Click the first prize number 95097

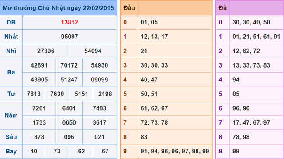click(69, 37)
